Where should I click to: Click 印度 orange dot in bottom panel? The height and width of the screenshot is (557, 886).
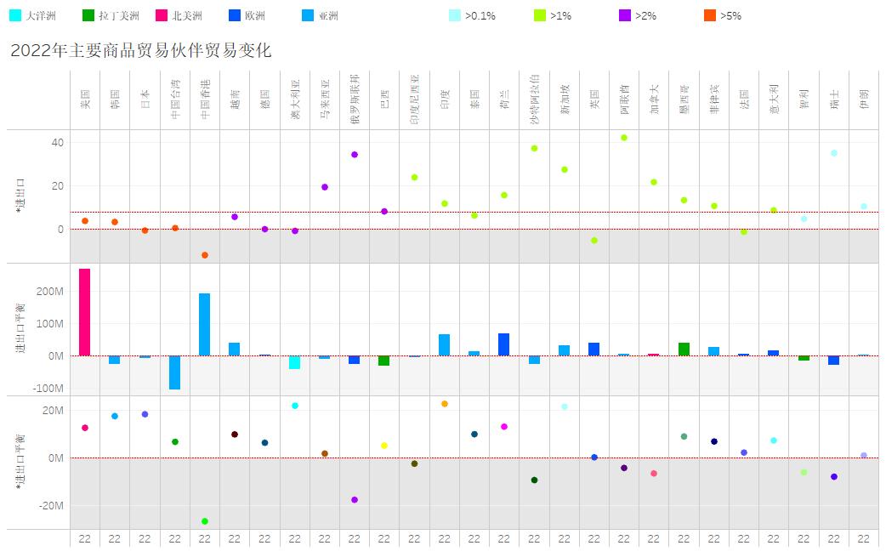(x=444, y=404)
